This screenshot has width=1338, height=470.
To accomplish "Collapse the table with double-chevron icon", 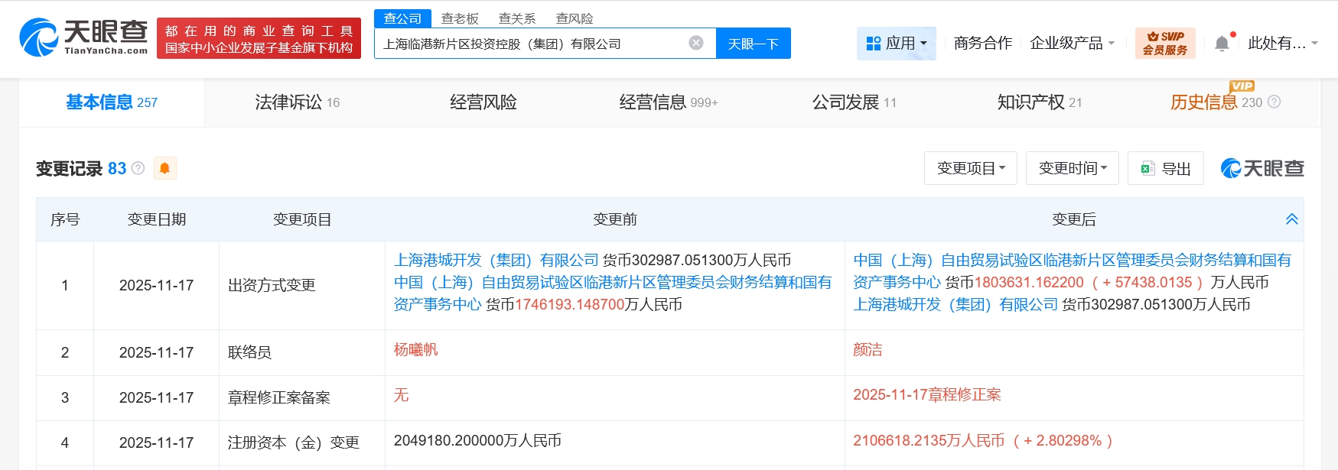I will (x=1291, y=219).
